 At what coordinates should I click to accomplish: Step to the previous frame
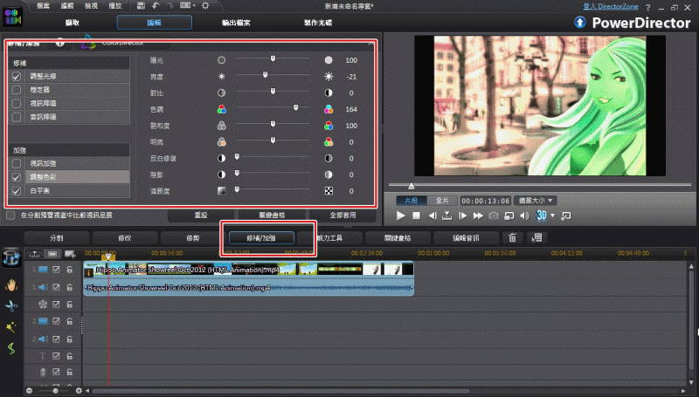point(432,216)
